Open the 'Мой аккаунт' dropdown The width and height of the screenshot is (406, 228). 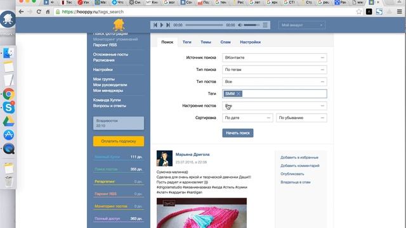[302, 25]
